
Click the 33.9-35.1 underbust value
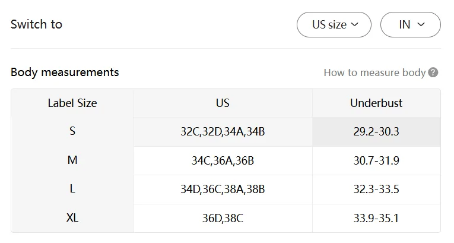click(376, 218)
